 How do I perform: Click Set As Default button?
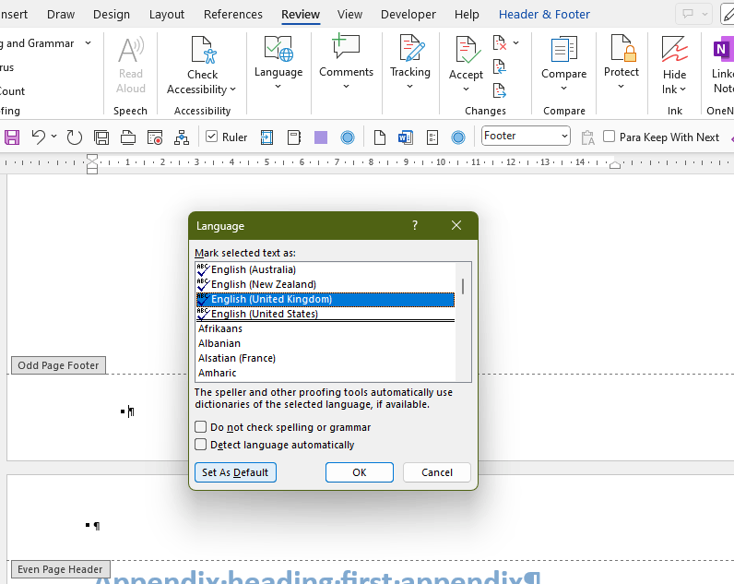pyautogui.click(x=235, y=472)
